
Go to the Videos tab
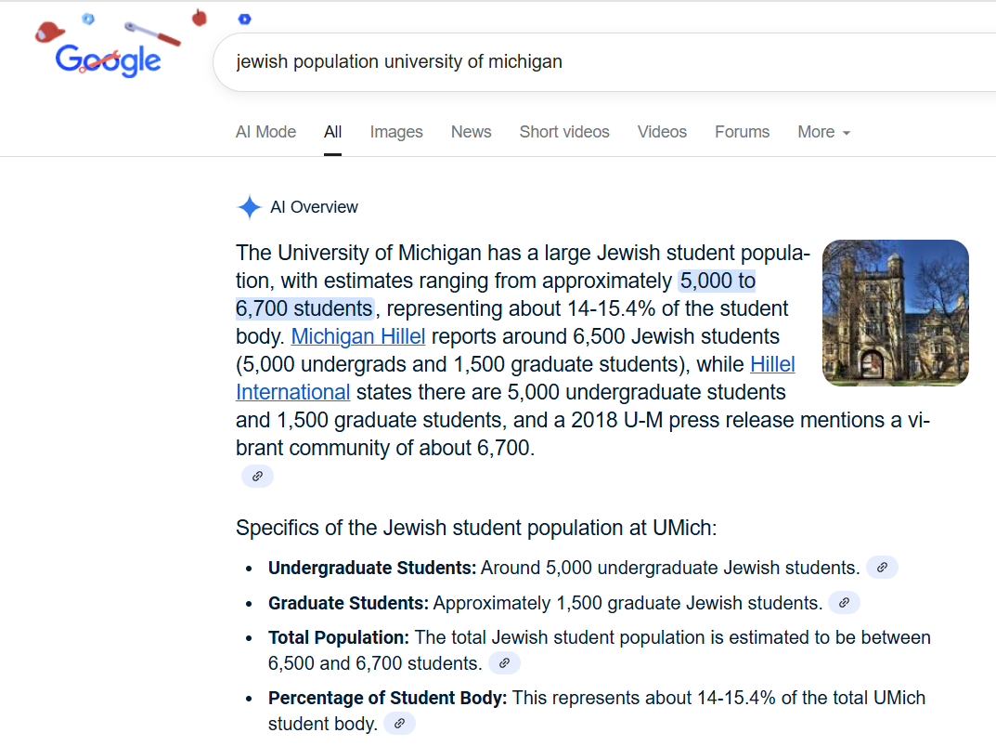662,132
